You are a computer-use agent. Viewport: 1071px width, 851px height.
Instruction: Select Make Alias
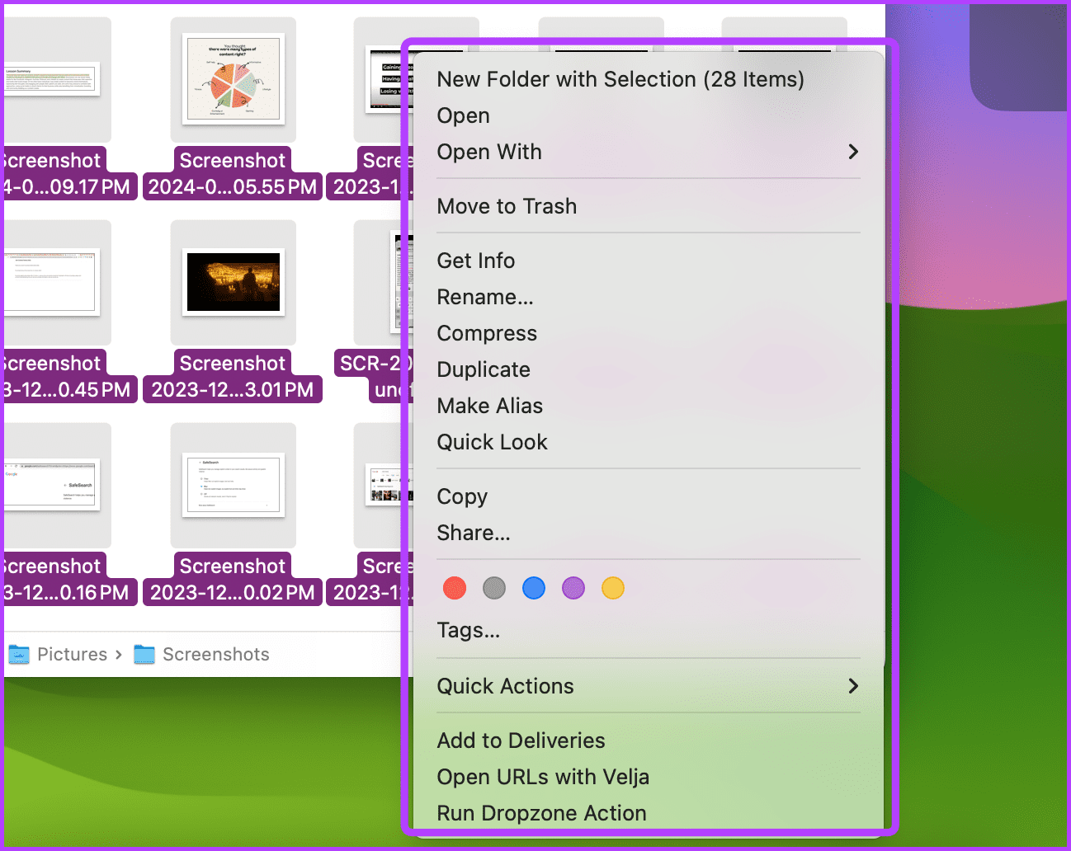click(x=490, y=406)
